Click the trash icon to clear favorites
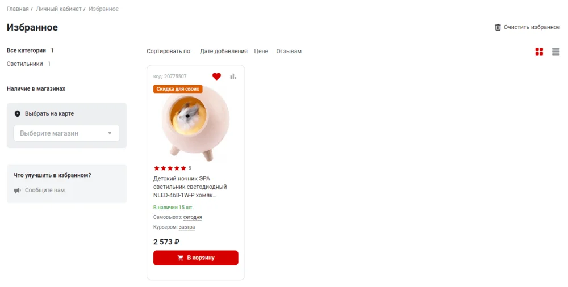Viewport: 568px width, 287px height. pyautogui.click(x=498, y=27)
